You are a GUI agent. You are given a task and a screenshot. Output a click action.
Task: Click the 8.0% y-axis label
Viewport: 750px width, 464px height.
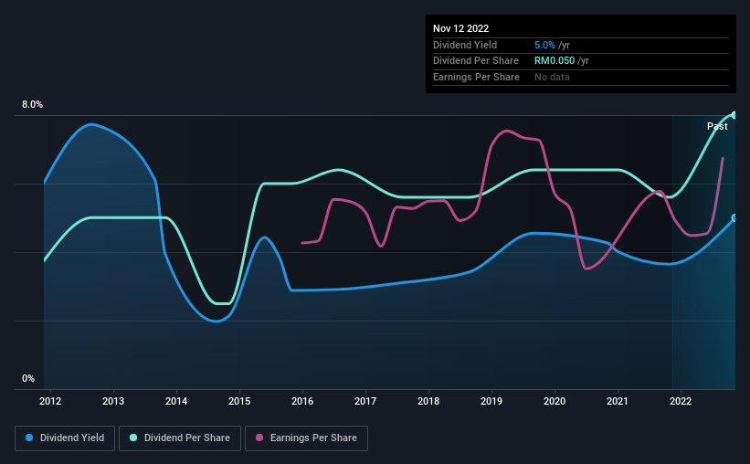pos(33,105)
